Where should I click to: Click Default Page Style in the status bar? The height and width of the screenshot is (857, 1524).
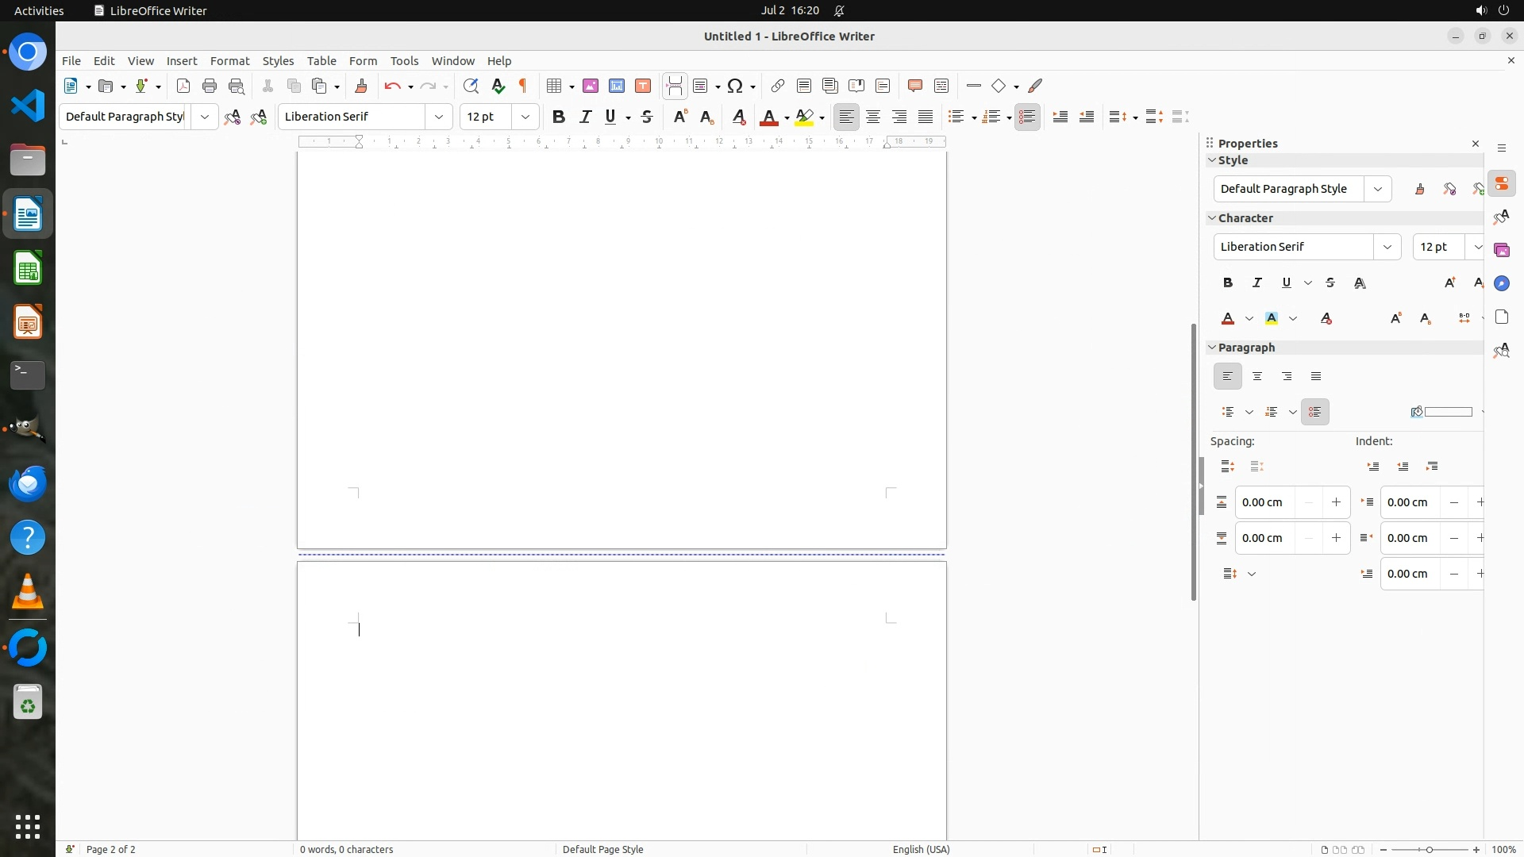602,849
